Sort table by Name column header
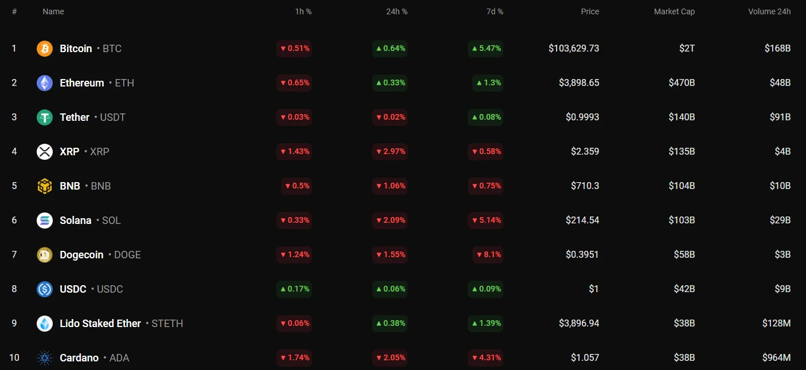 (x=53, y=11)
